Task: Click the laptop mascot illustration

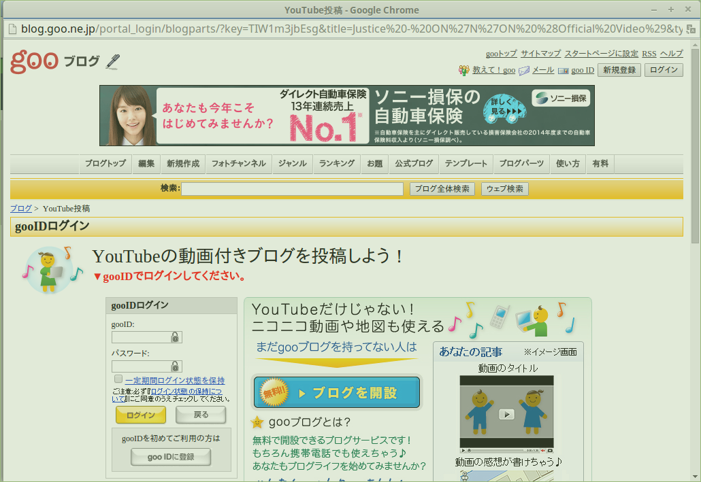Action: click(532, 321)
